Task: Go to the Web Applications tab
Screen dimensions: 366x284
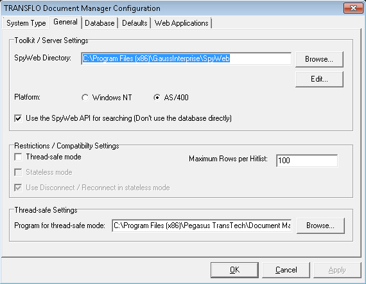Action: point(181,23)
